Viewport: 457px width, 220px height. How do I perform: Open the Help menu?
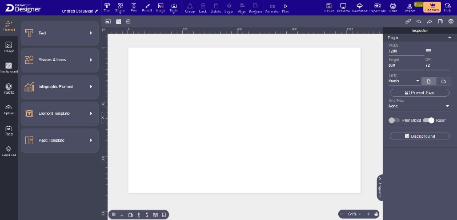[x=448, y=8]
